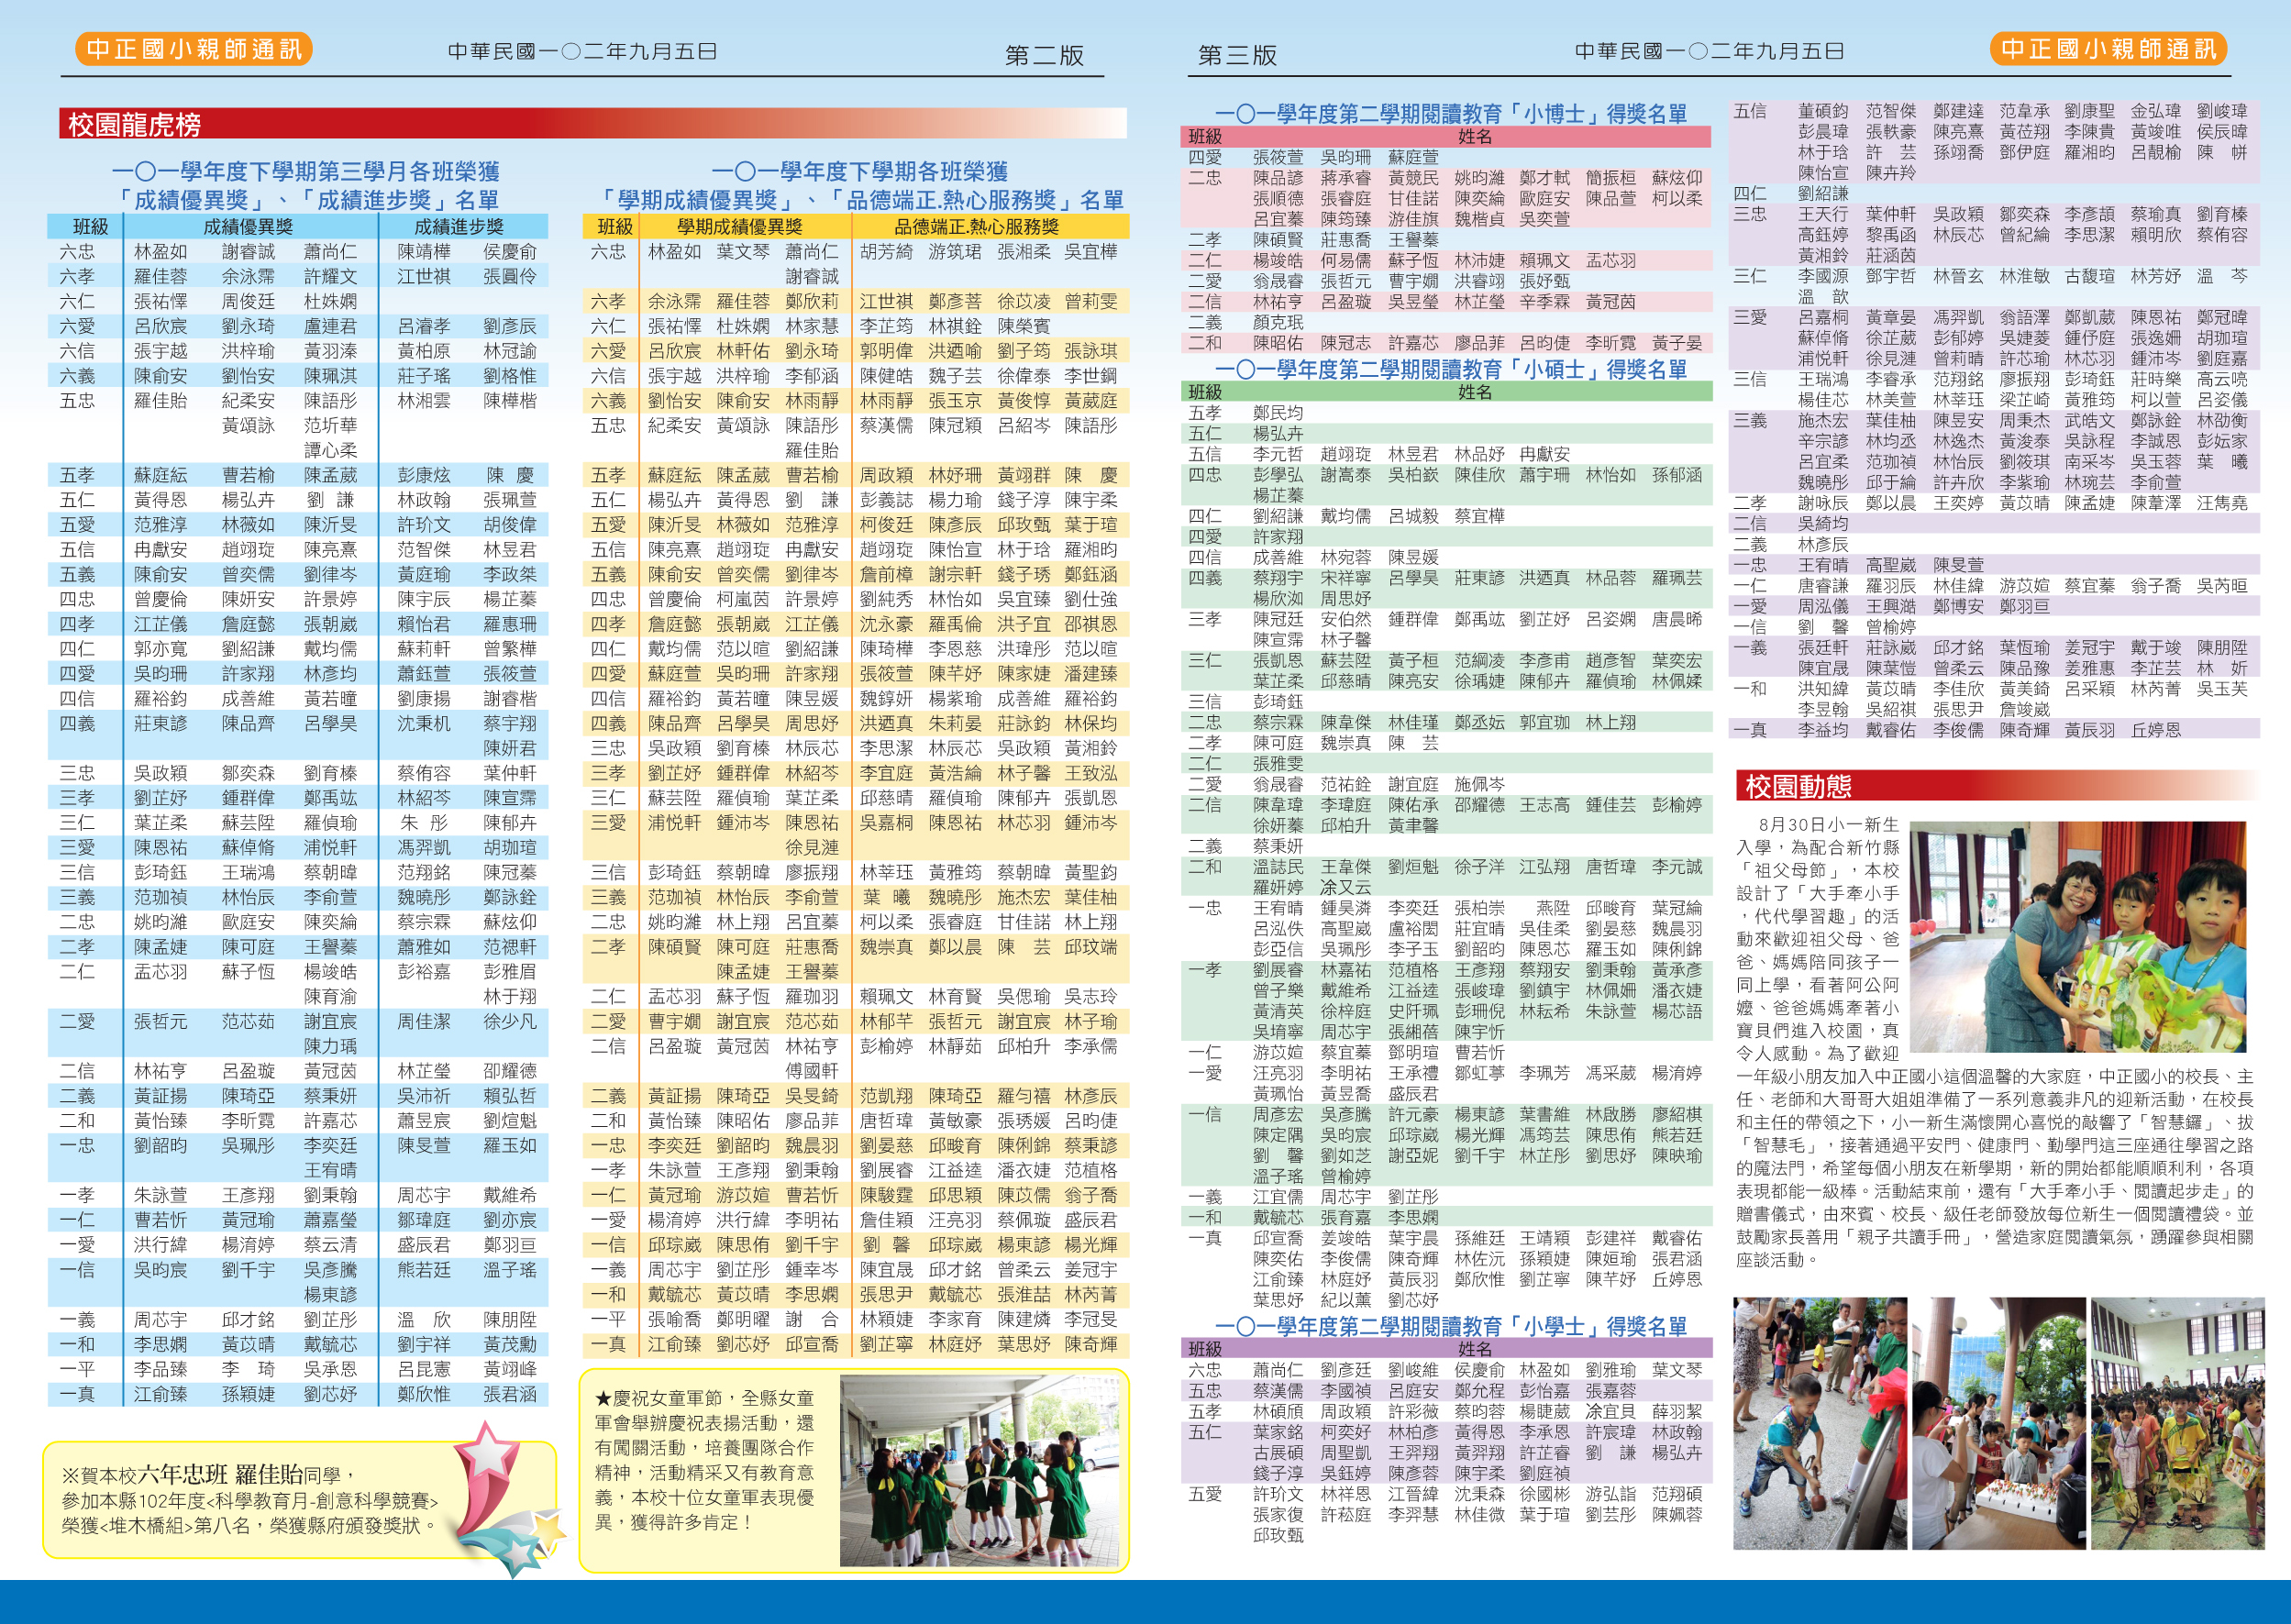Click the 學期成績優異獎 column header
The image size is (2291, 1624).
[739, 227]
